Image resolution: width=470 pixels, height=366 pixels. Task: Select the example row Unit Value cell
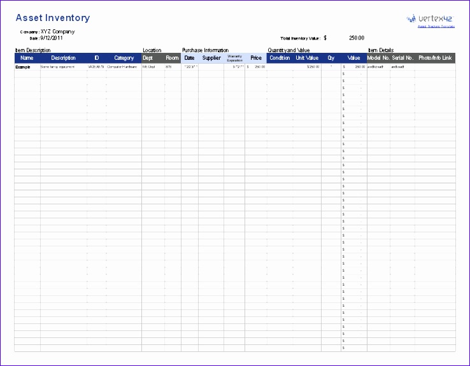[307, 67]
